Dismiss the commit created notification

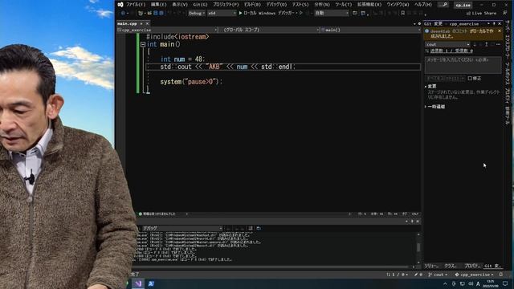[x=500, y=31]
